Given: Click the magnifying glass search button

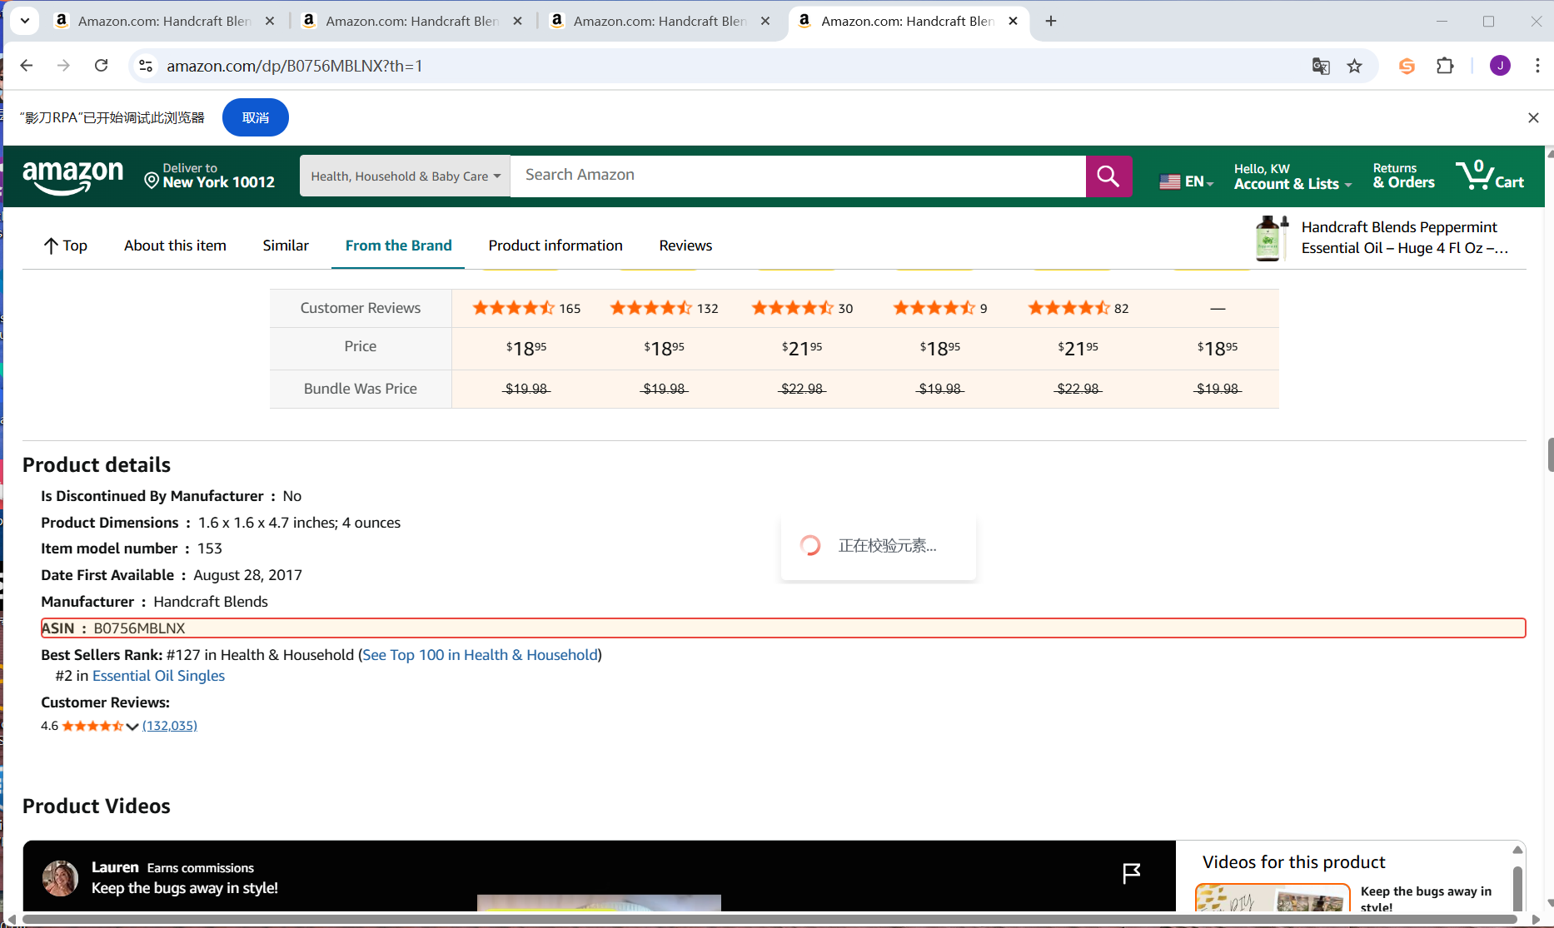Looking at the screenshot, I should click(1108, 176).
